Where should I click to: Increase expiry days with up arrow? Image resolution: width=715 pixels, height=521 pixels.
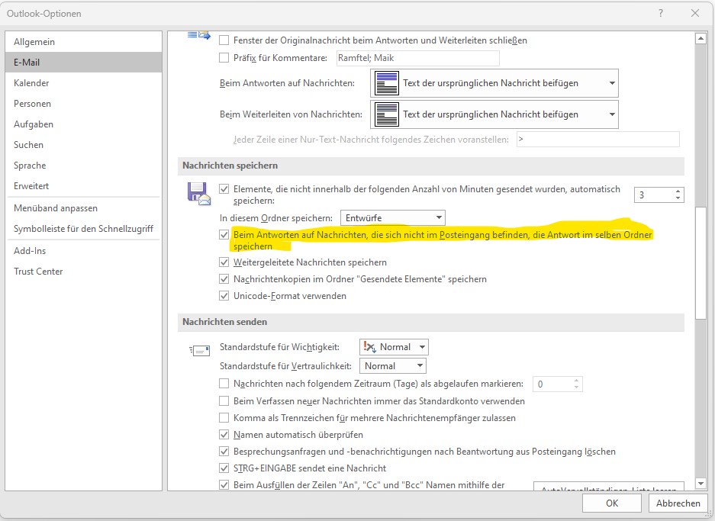pyautogui.click(x=576, y=381)
